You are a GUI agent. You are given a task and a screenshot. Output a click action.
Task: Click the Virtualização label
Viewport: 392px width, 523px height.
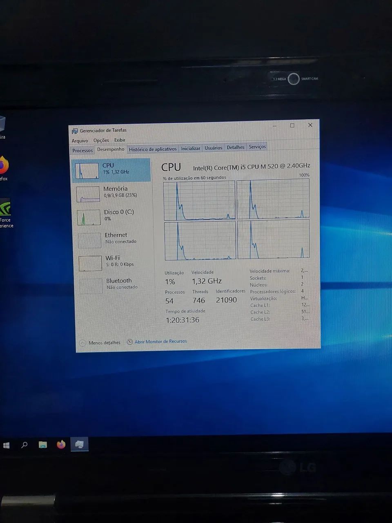coord(263,299)
